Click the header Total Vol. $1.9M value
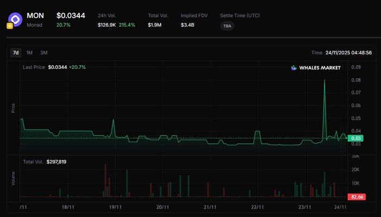Viewport: 381px width, 217px height. click(155, 25)
